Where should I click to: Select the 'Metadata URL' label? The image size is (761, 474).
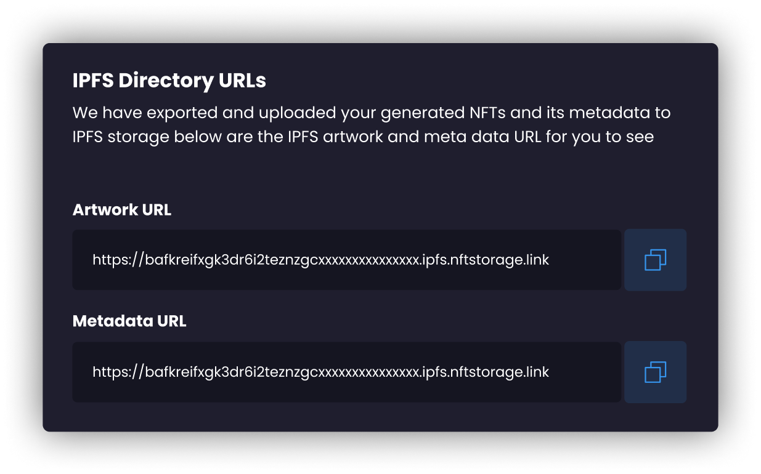pyautogui.click(x=129, y=321)
